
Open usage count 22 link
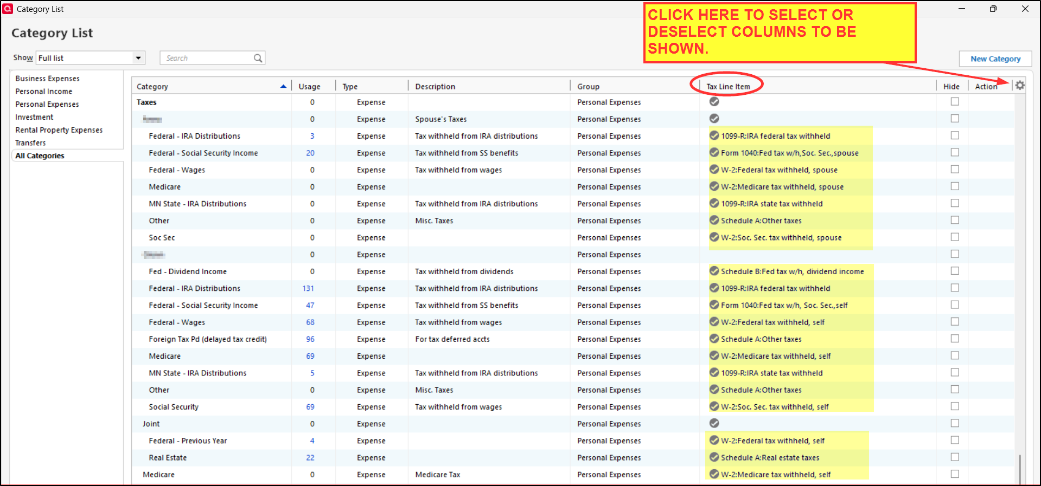coord(310,458)
